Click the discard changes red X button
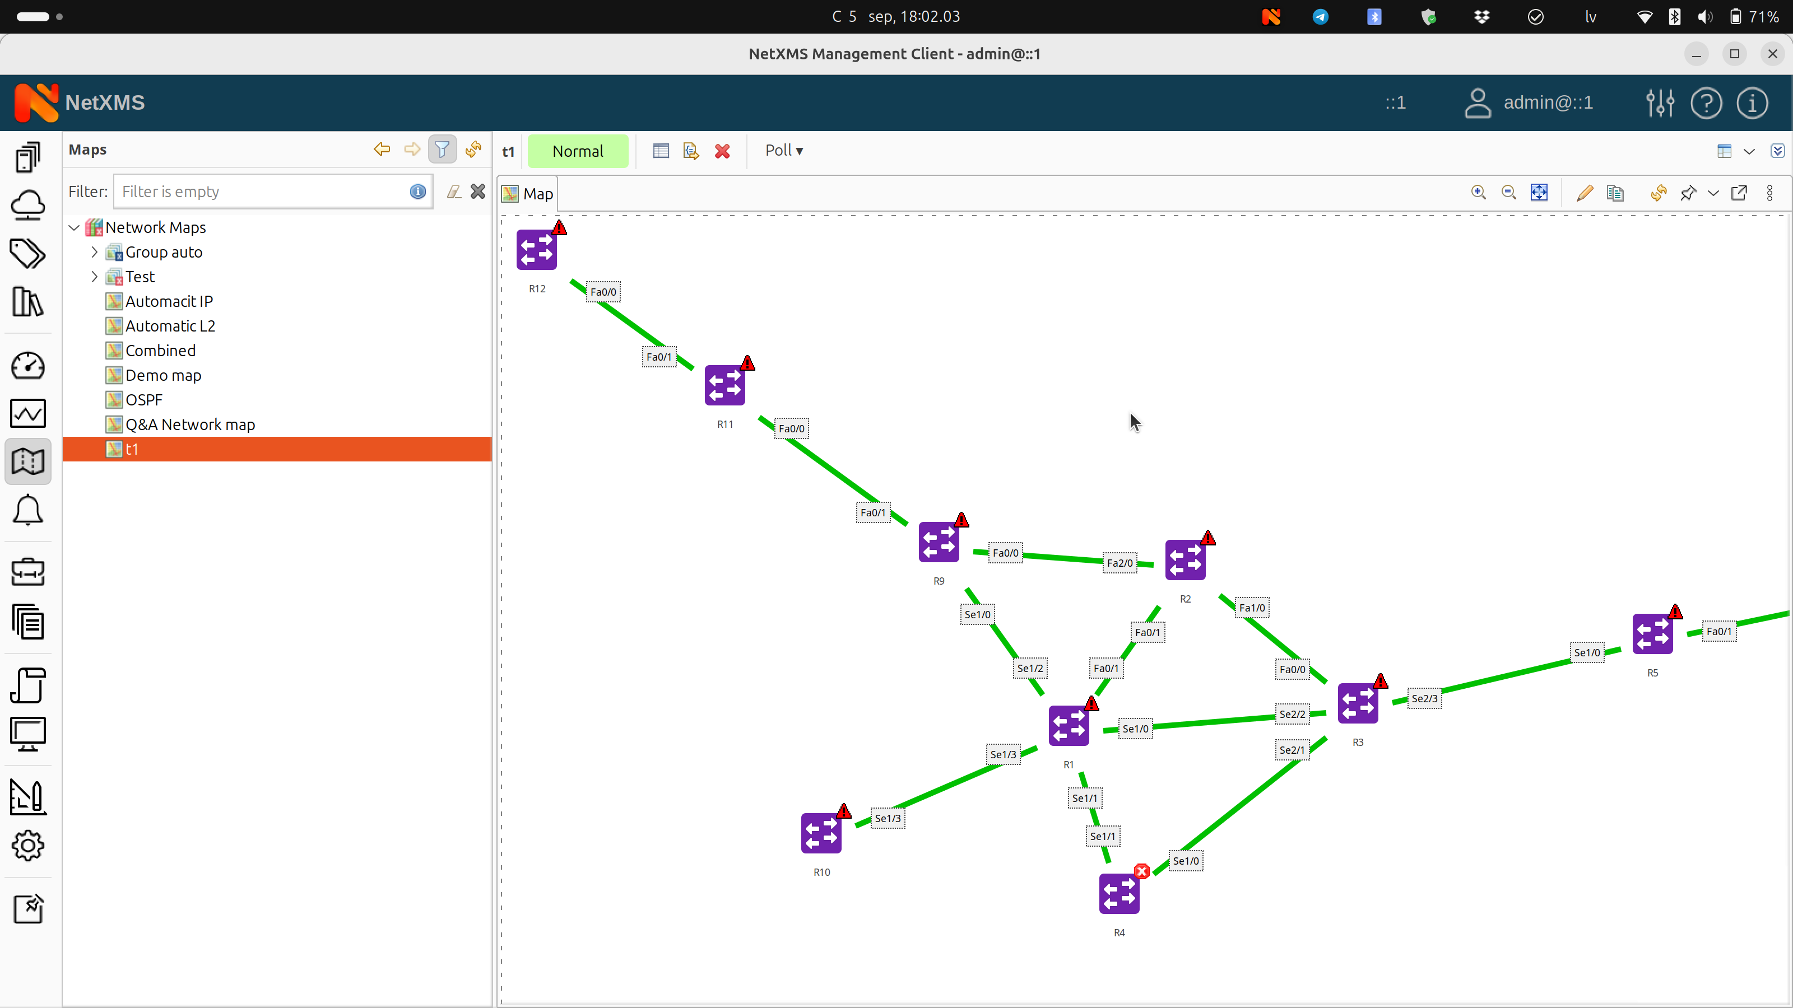This screenshot has width=1793, height=1008. [723, 150]
